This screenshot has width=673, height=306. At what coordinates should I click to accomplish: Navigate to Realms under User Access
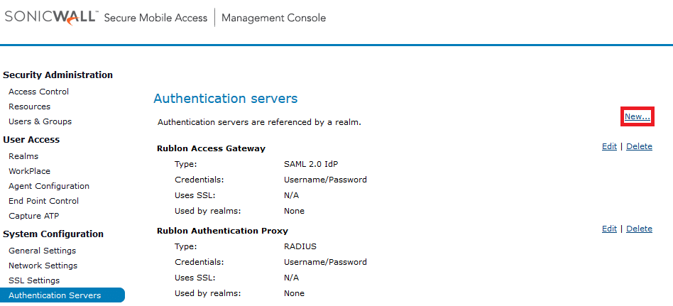click(x=23, y=156)
